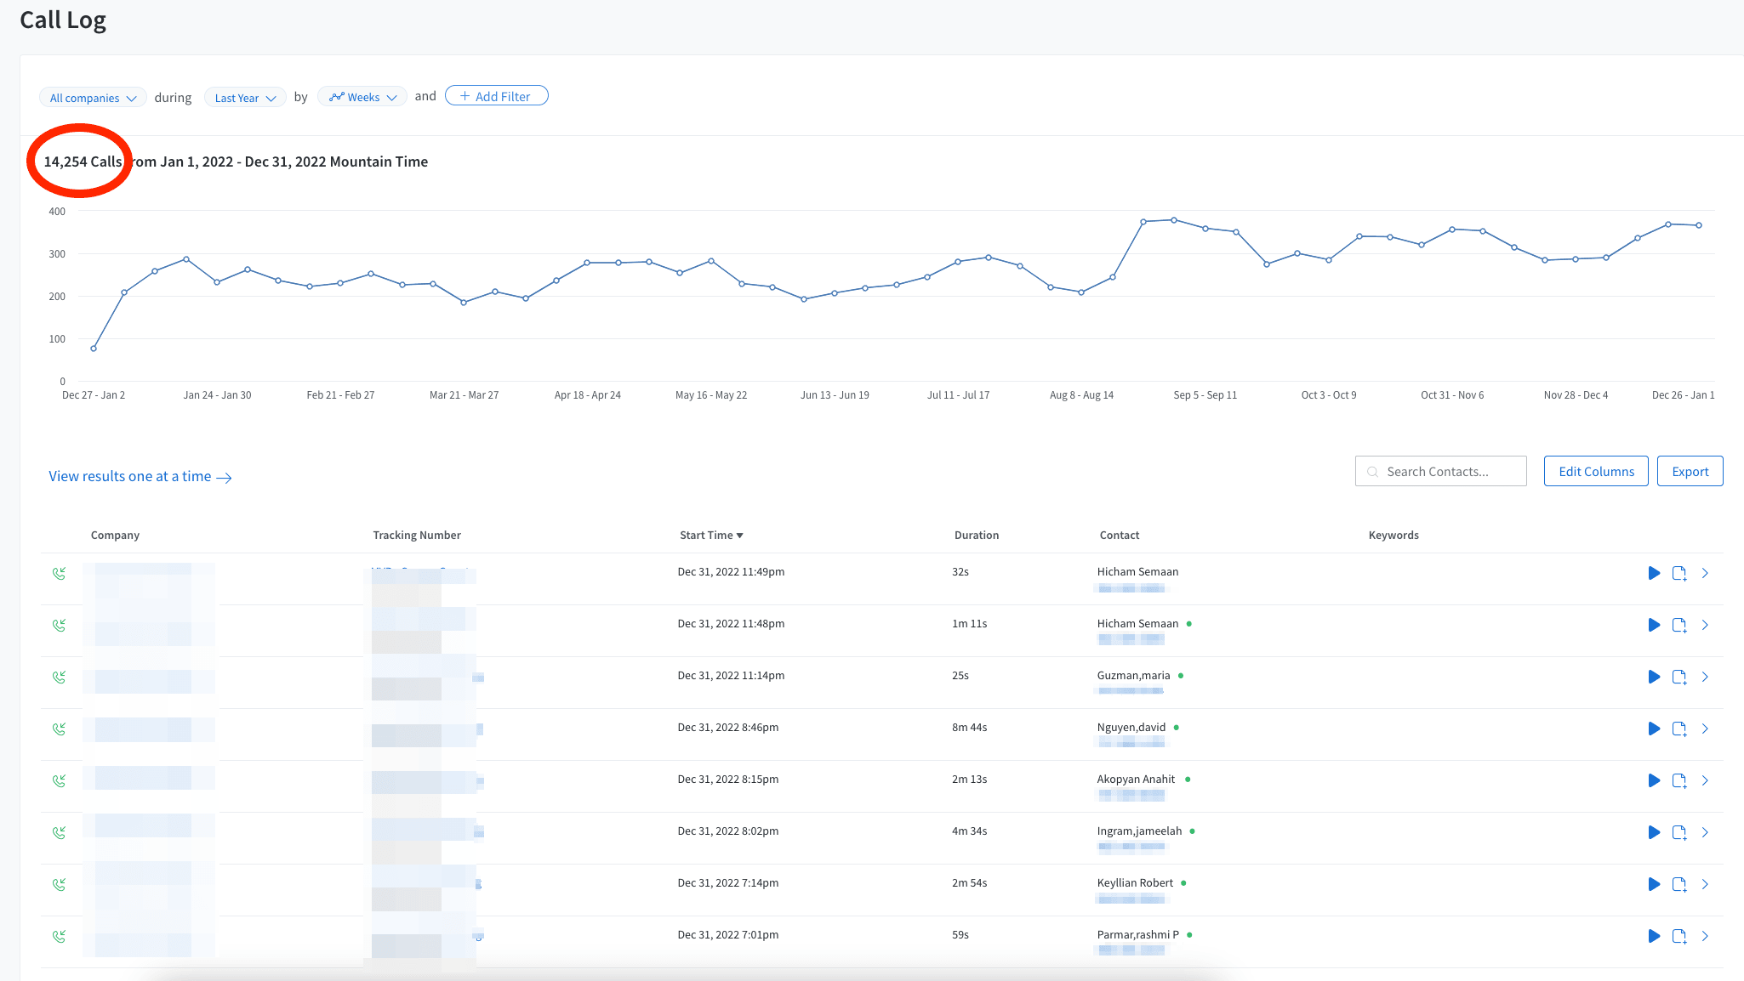The width and height of the screenshot is (1744, 981).
Task: Click the Edit Columns button
Action: point(1596,471)
